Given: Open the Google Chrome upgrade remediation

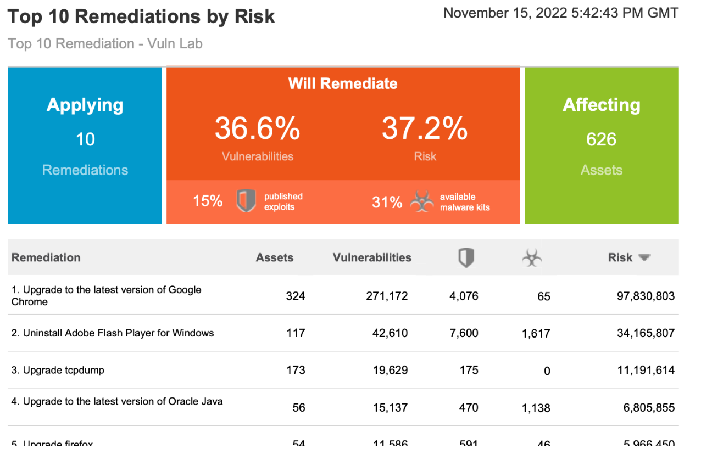Looking at the screenshot, I should 106,295.
